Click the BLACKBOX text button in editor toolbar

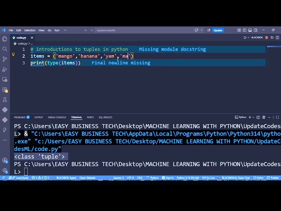pyautogui.click(x=257, y=37)
